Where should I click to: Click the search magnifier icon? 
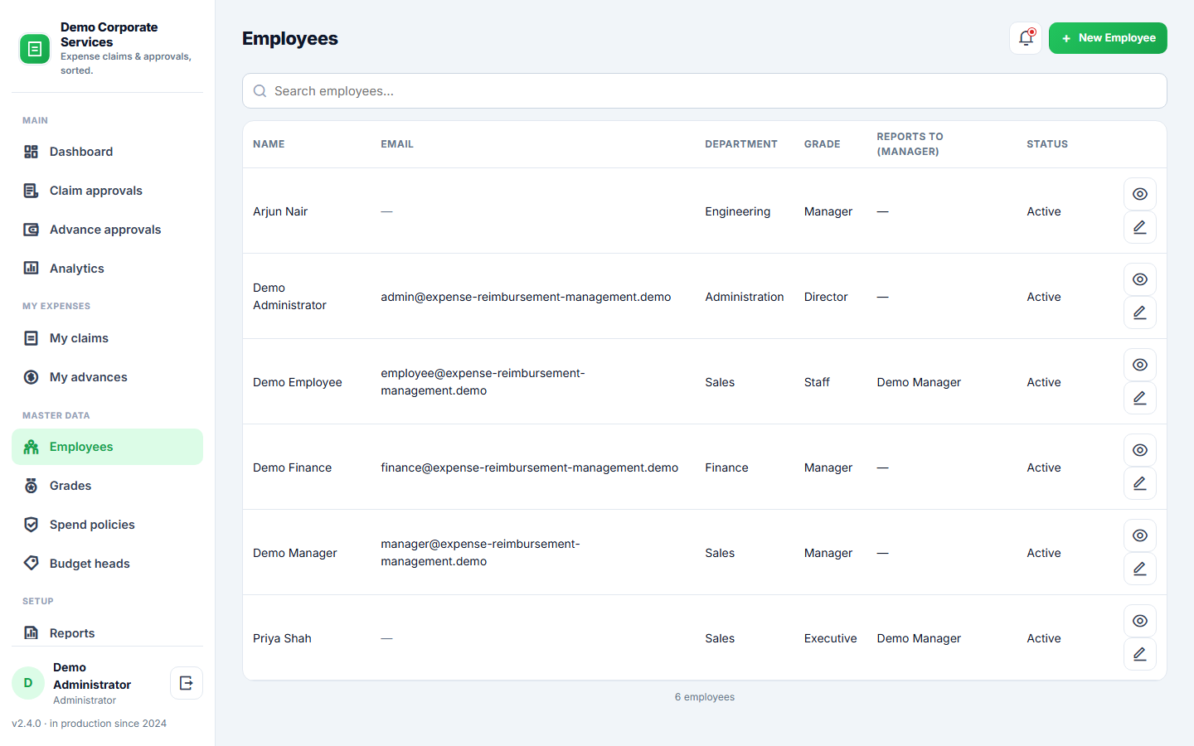tap(260, 91)
